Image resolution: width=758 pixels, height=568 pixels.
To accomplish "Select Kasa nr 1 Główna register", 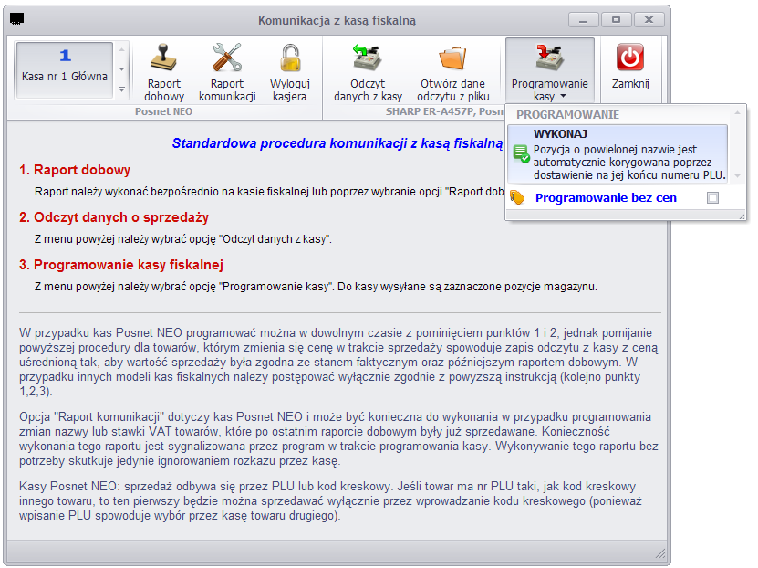I will (x=65, y=70).
